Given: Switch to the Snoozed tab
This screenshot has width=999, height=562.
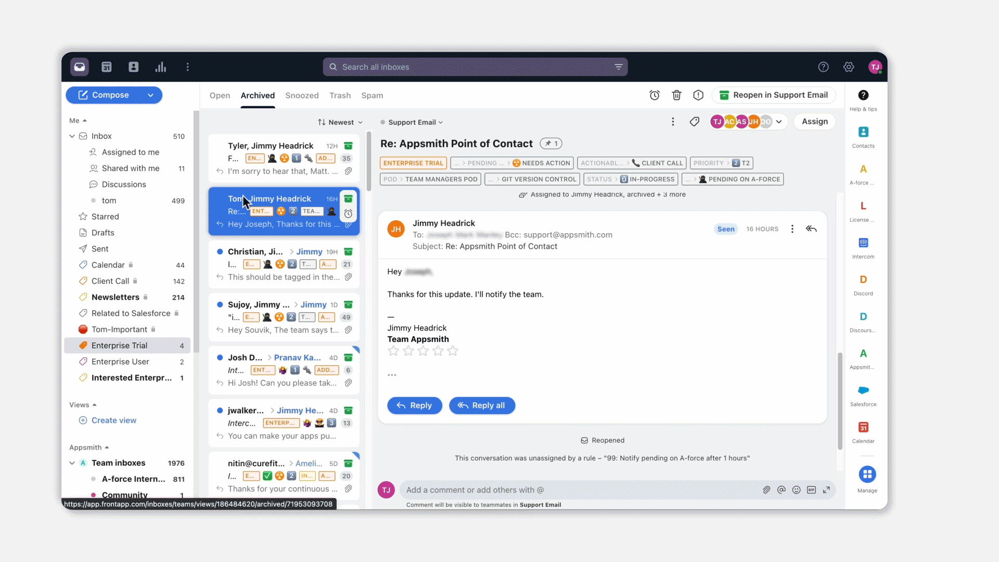Looking at the screenshot, I should pyautogui.click(x=302, y=95).
